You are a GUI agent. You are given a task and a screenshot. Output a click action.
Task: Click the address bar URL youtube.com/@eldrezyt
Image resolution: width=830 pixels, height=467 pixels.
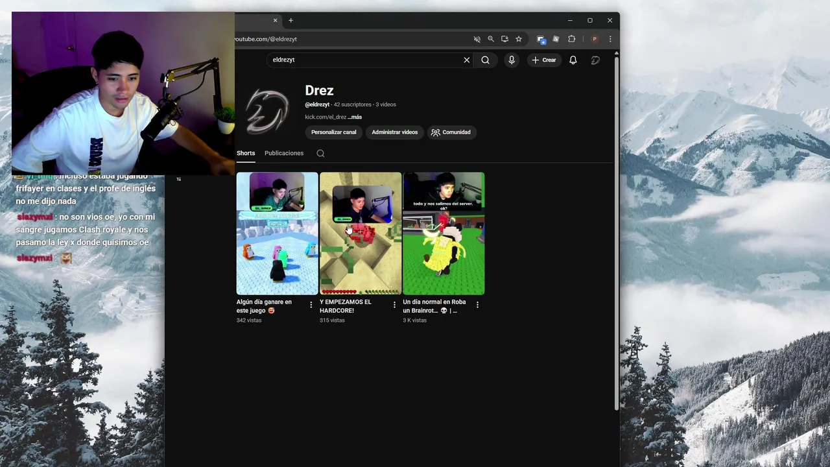[266, 39]
